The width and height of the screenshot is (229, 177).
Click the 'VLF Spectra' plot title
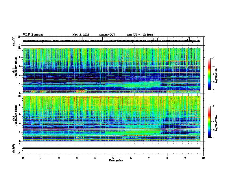33,35
